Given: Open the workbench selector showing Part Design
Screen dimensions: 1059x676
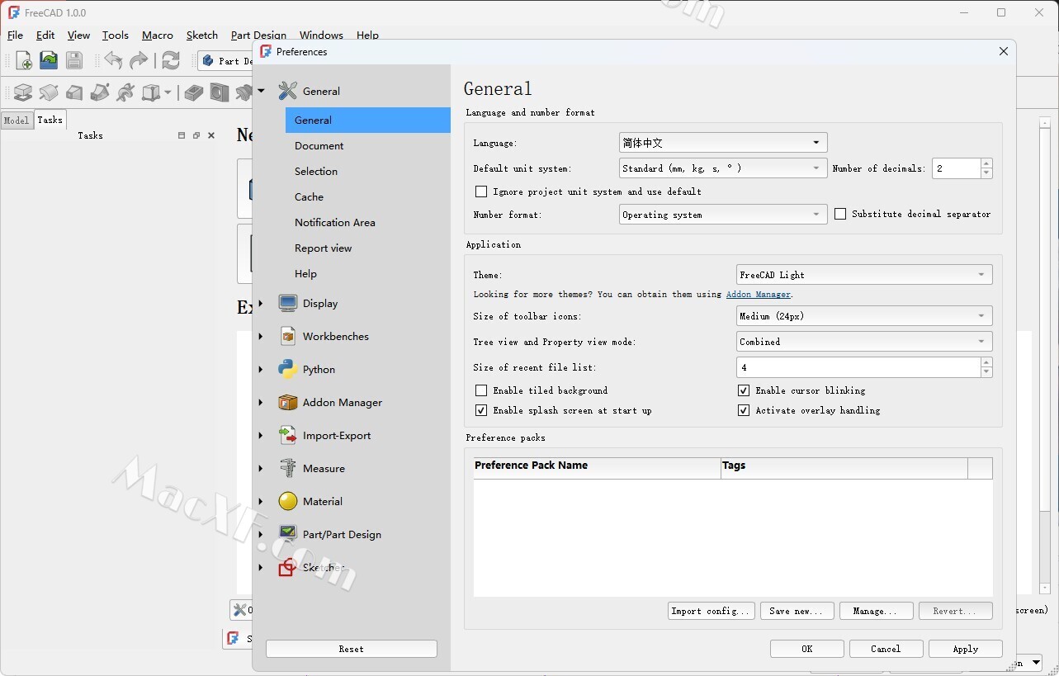Looking at the screenshot, I should coord(225,61).
